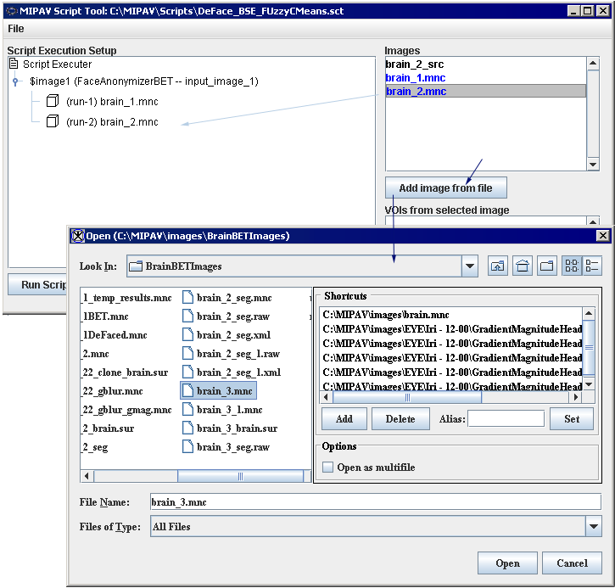Click the Script Executer document icon
Viewport: 615px width, 588px height.
pos(14,64)
